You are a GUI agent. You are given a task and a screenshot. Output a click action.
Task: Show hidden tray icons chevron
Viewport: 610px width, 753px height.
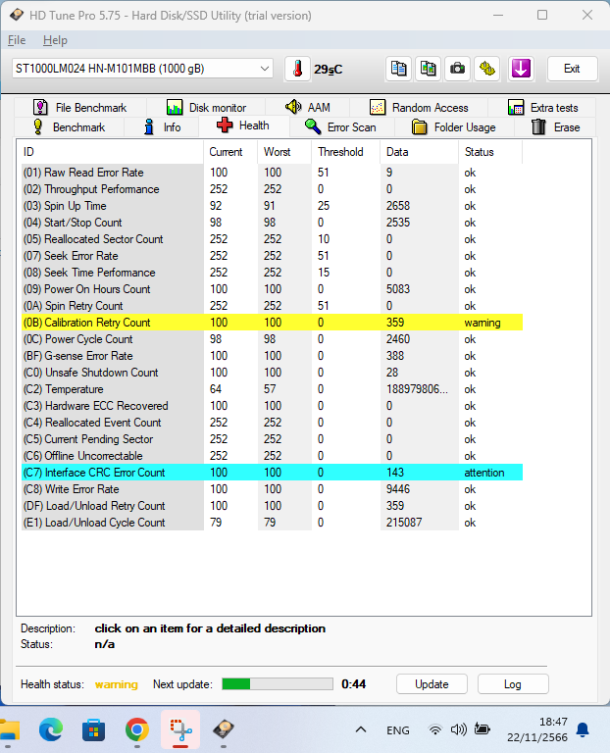click(361, 729)
